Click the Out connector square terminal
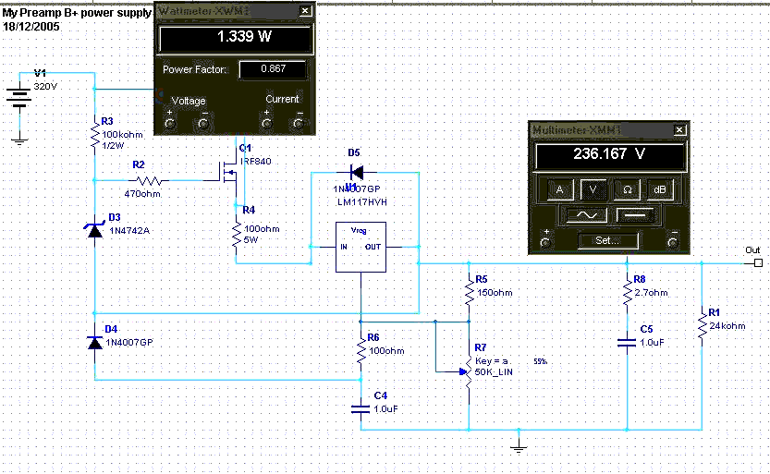The width and height of the screenshot is (770, 474). (x=758, y=263)
